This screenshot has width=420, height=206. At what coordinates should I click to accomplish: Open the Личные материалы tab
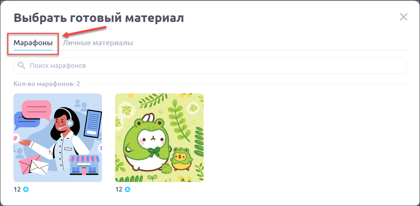[98, 43]
